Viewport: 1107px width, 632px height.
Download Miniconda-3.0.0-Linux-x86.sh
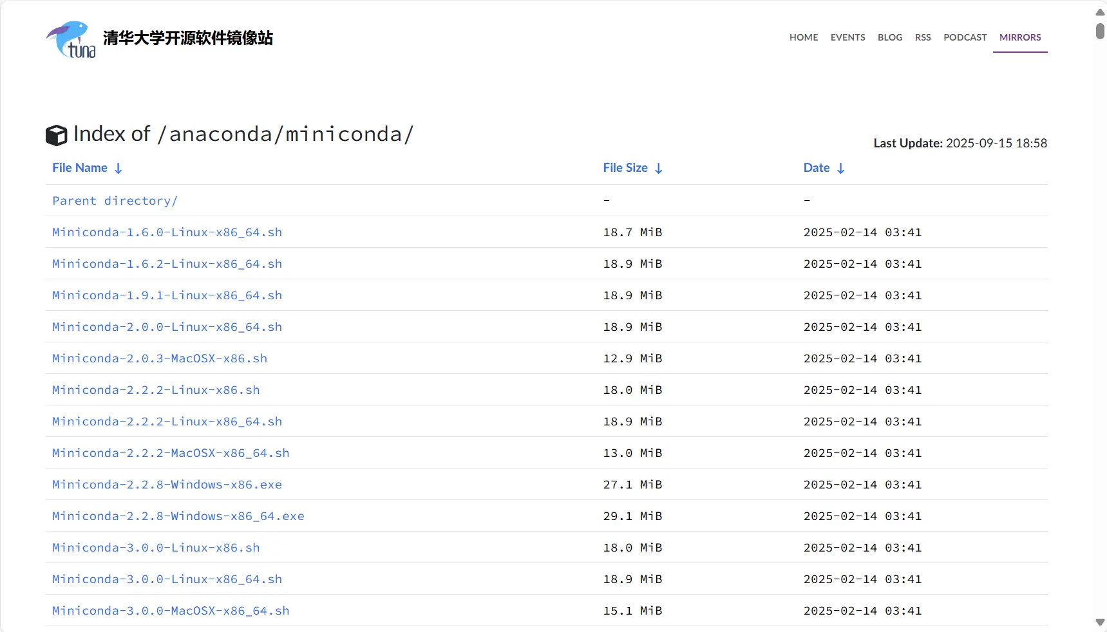click(x=156, y=548)
